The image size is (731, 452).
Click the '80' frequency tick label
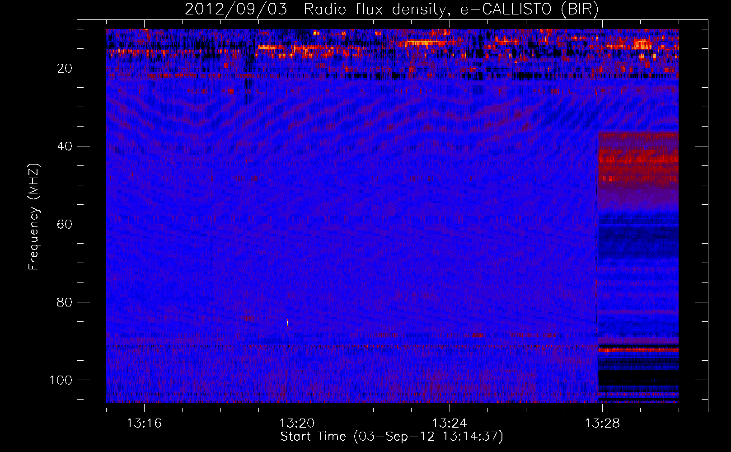[65, 302]
